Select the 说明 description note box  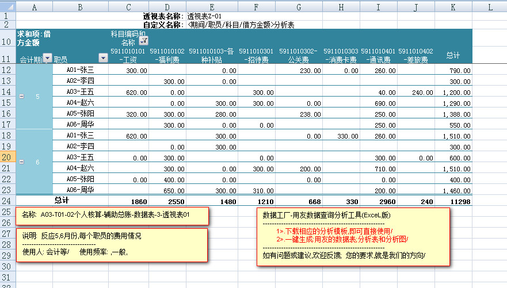coord(112,244)
